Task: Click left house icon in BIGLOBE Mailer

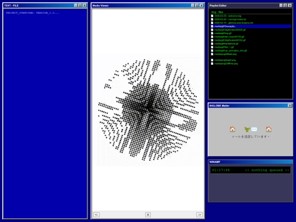Action: point(232,129)
